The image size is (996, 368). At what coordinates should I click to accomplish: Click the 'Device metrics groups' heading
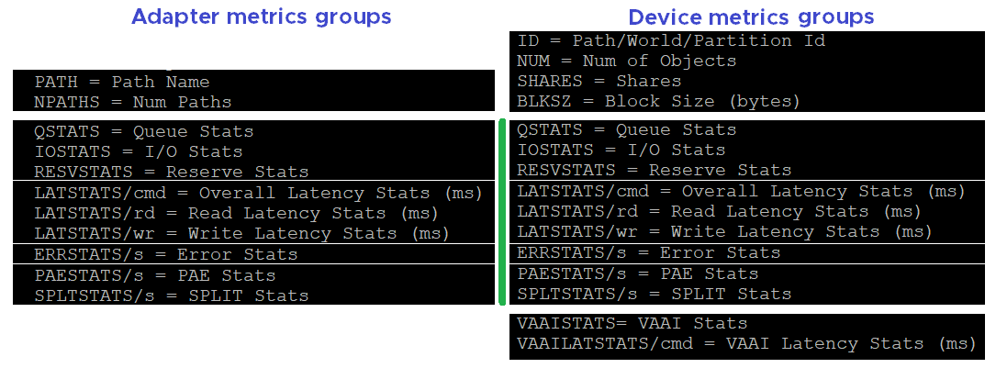[x=751, y=16]
